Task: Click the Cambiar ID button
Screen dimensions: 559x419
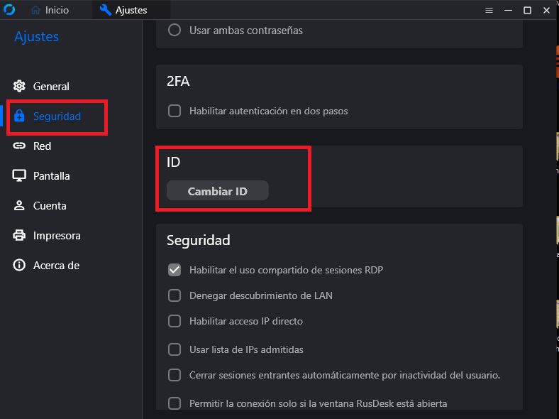Action: [218, 190]
